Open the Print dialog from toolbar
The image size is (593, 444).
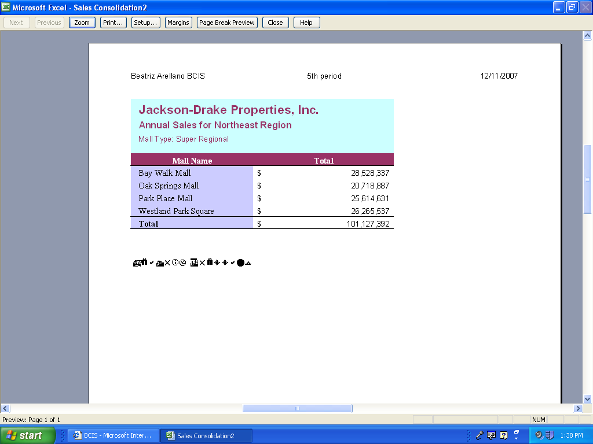tap(113, 23)
